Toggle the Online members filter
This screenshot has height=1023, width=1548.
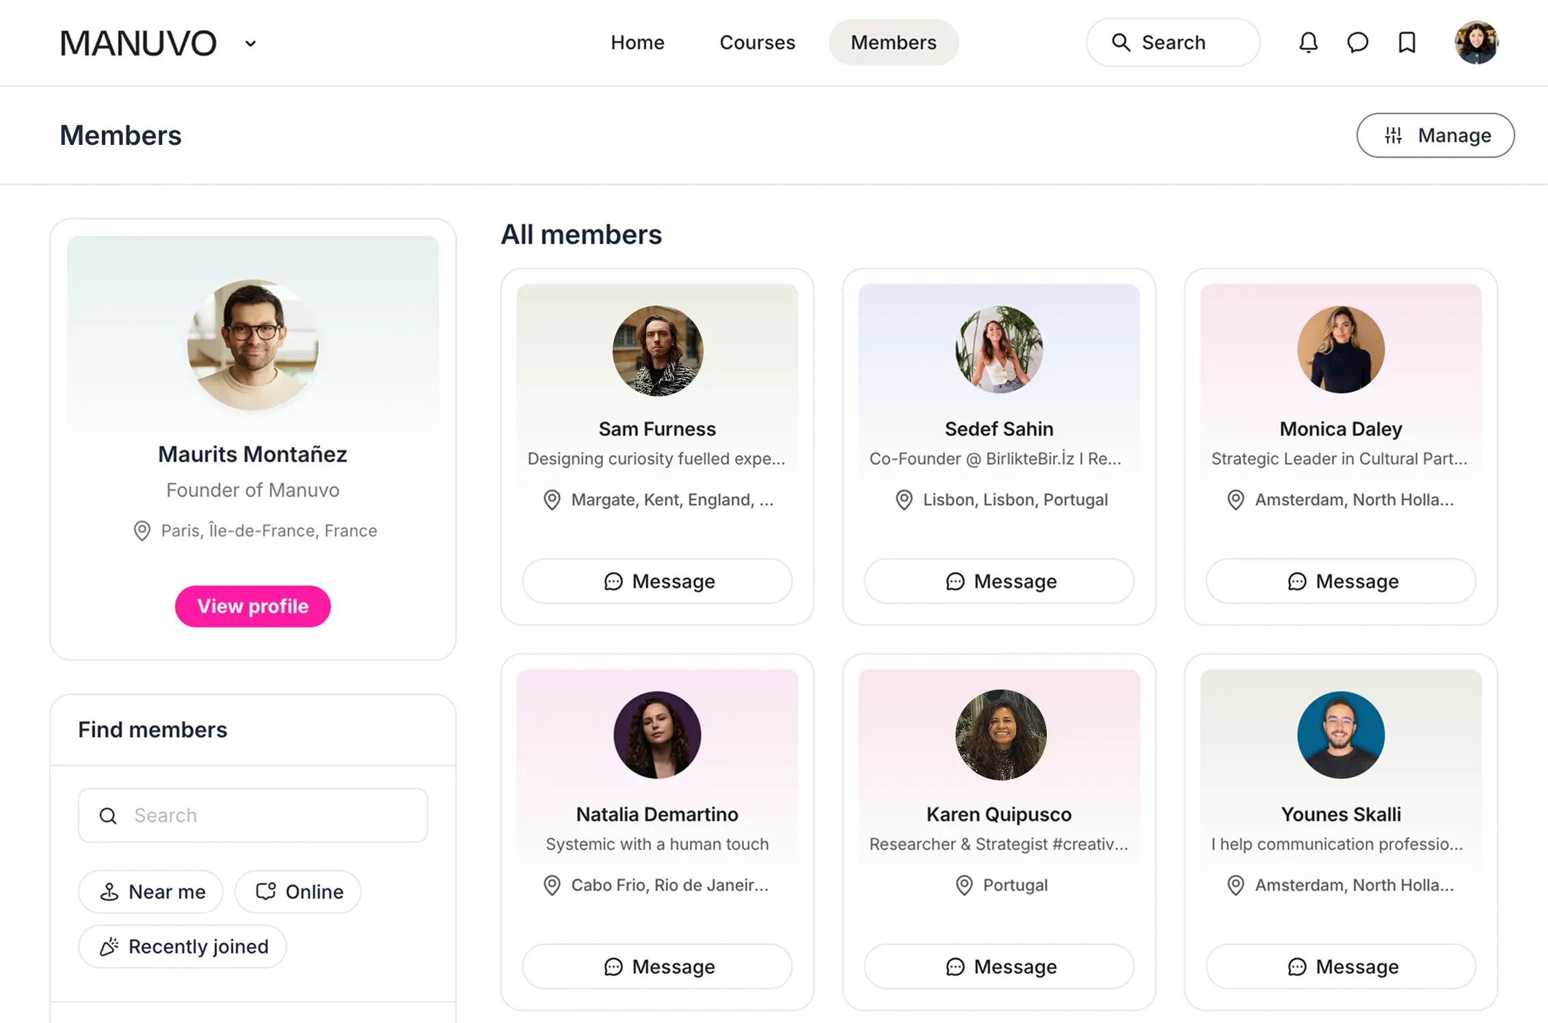click(298, 892)
